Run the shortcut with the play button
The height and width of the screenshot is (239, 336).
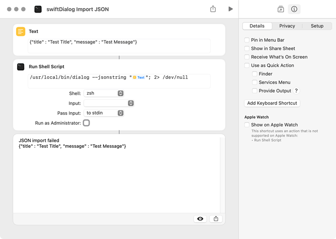click(x=230, y=9)
